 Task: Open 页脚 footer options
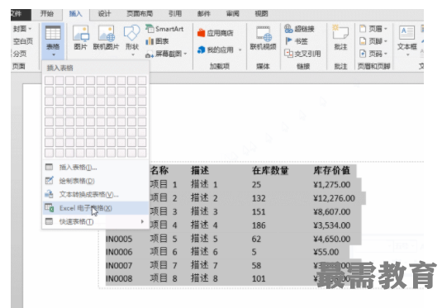(373, 41)
